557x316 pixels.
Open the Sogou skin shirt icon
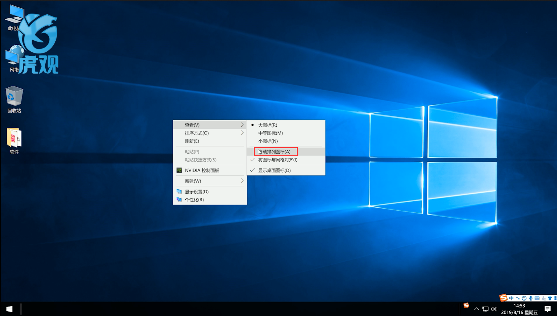click(550, 298)
